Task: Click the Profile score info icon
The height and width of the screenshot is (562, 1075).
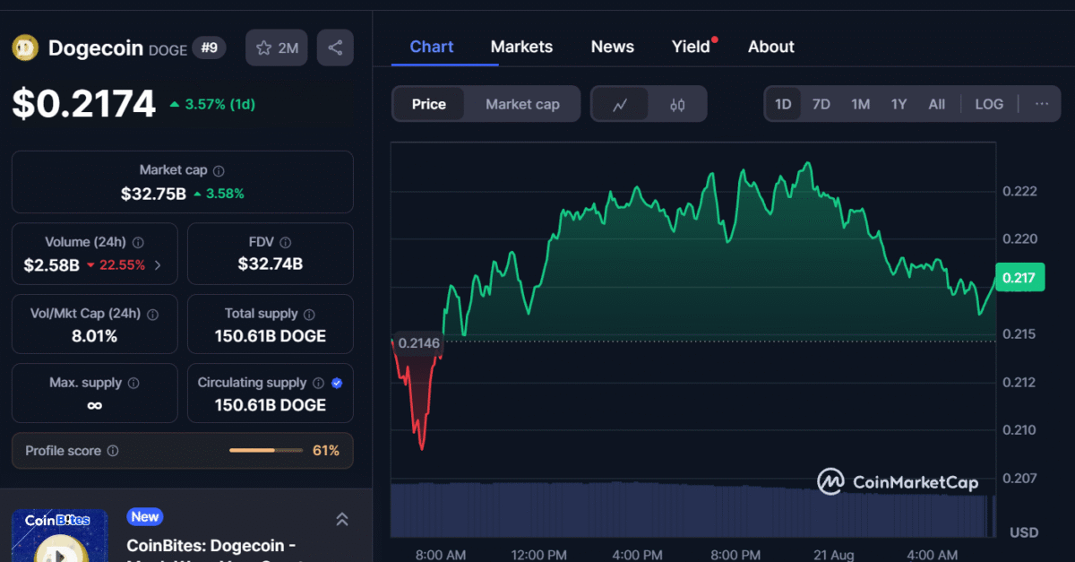Action: (113, 451)
